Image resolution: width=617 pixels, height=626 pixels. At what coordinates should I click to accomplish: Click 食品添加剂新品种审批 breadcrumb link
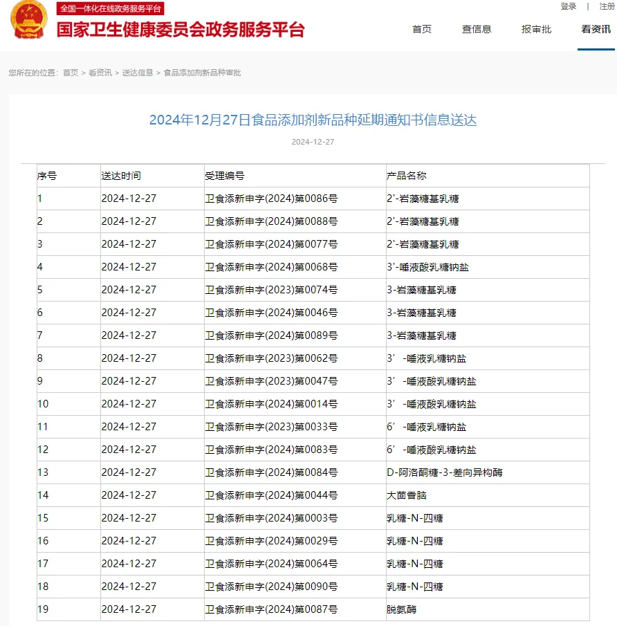(202, 73)
